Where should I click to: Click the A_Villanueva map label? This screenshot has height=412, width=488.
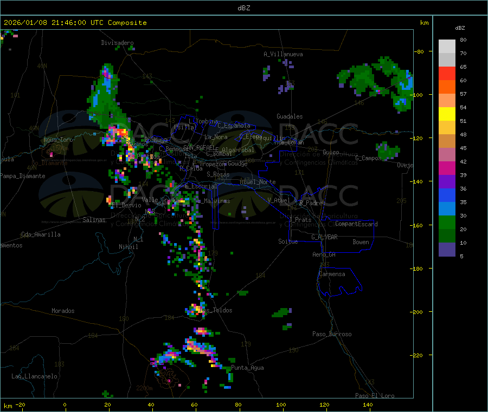click(x=283, y=54)
